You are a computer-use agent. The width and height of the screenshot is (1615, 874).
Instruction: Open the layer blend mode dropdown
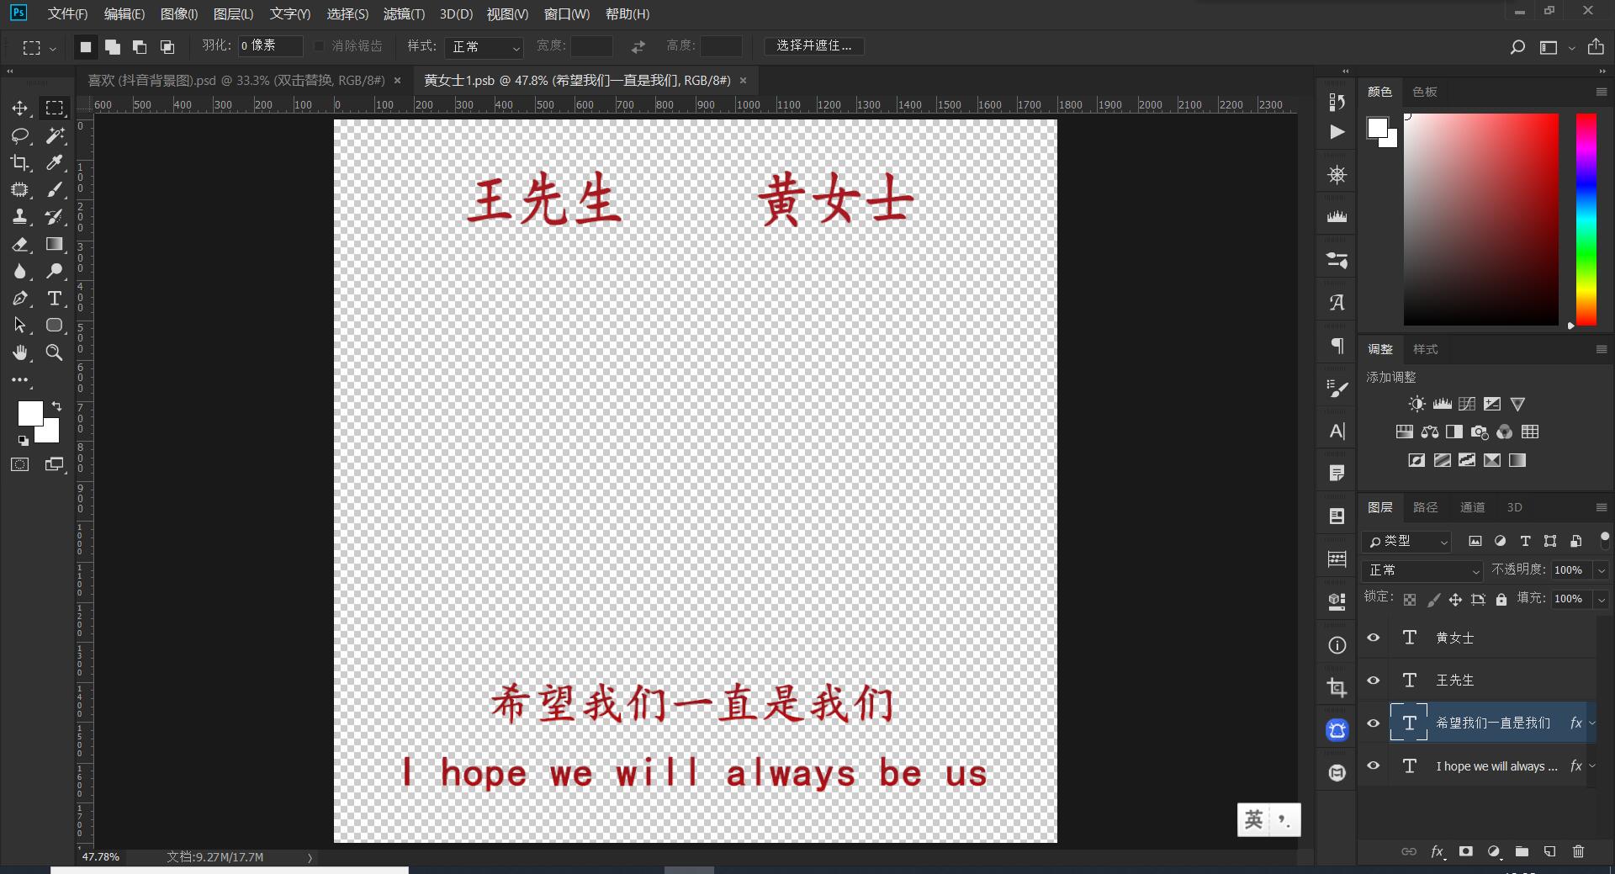(x=1422, y=570)
